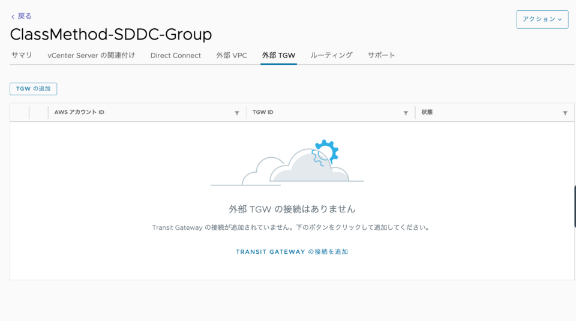Click the back chevron icon beside 戻る

tap(13, 17)
